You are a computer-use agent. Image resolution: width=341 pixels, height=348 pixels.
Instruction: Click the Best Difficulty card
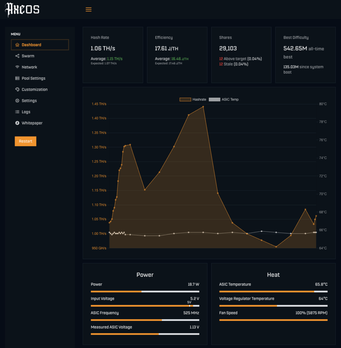305,55
